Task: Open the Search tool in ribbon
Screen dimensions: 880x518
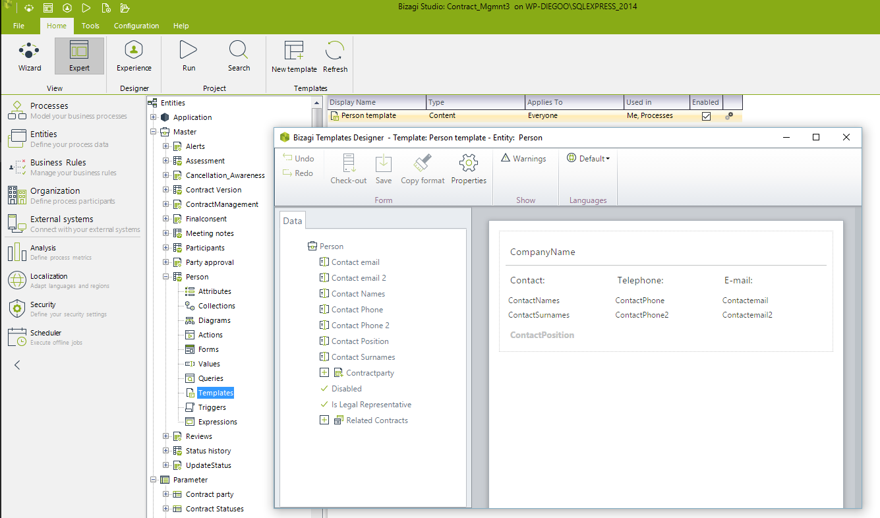Action: coord(239,56)
